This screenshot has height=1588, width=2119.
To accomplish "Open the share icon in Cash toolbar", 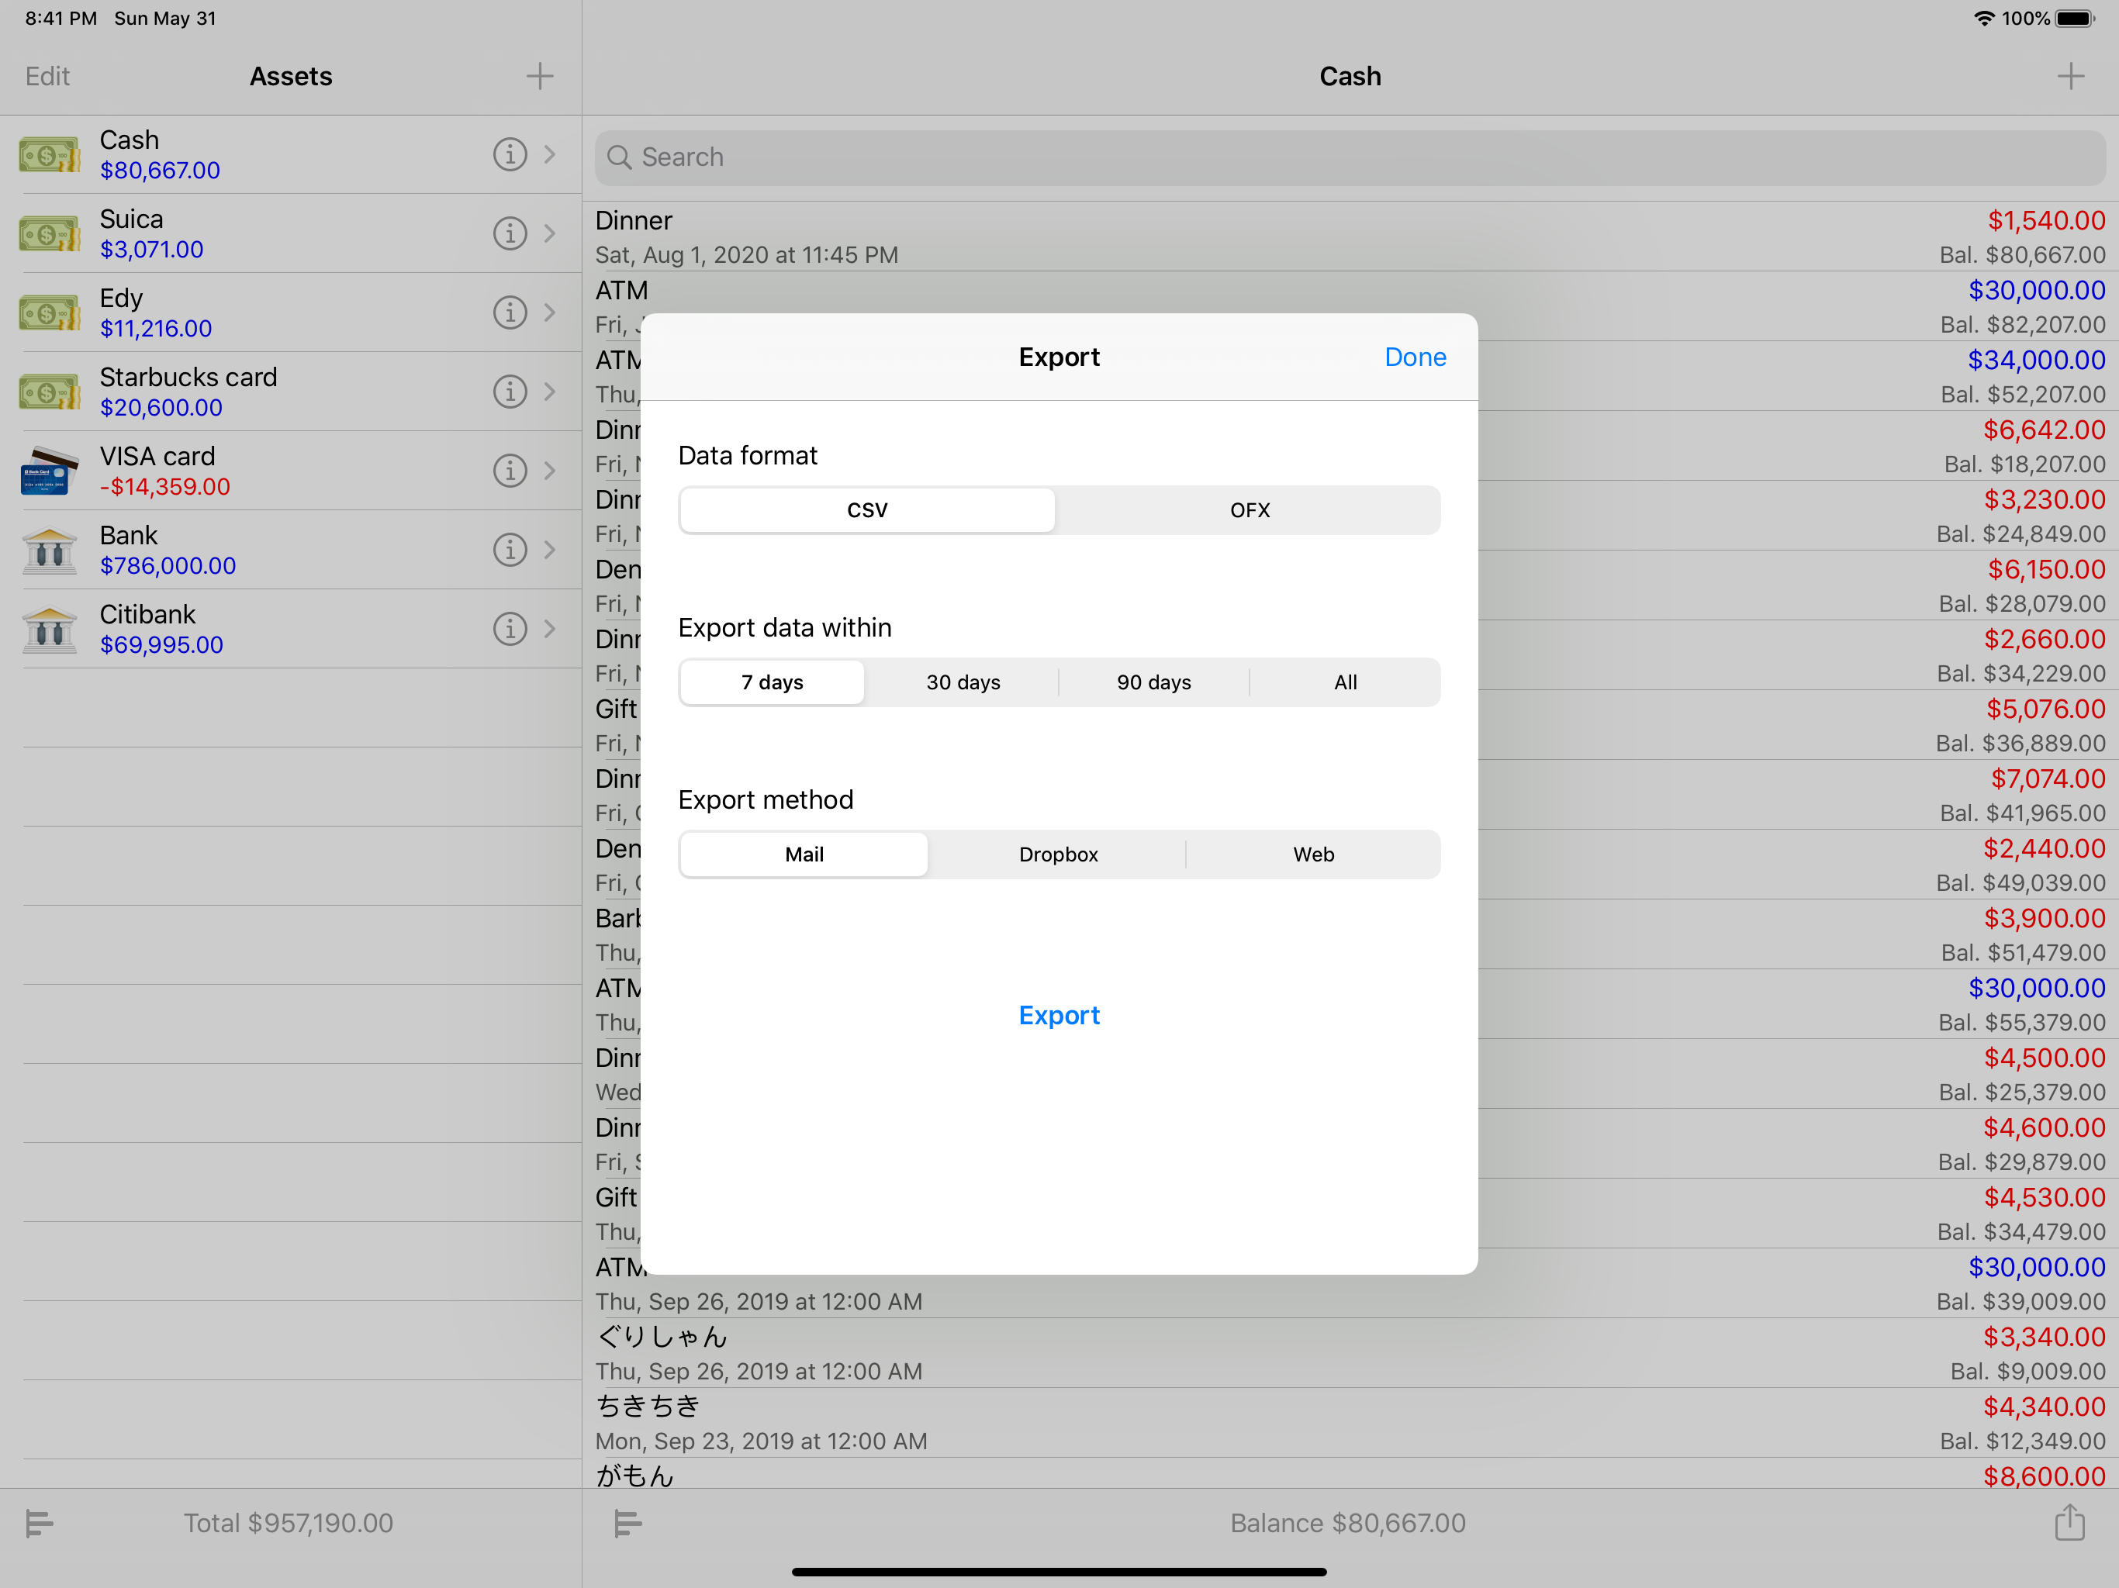I will 2070,1522.
